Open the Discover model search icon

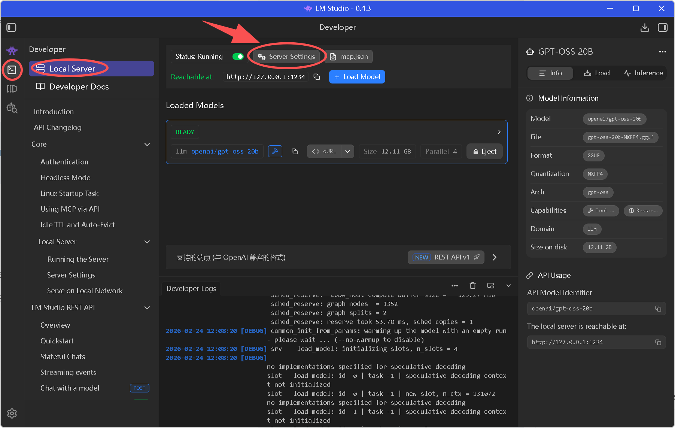coord(12,108)
